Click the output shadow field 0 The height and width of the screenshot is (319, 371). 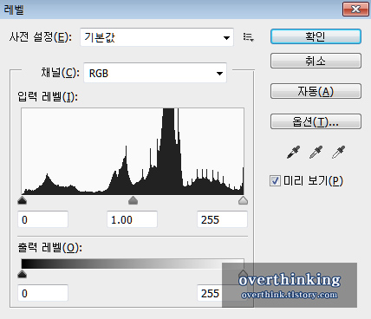(42, 293)
